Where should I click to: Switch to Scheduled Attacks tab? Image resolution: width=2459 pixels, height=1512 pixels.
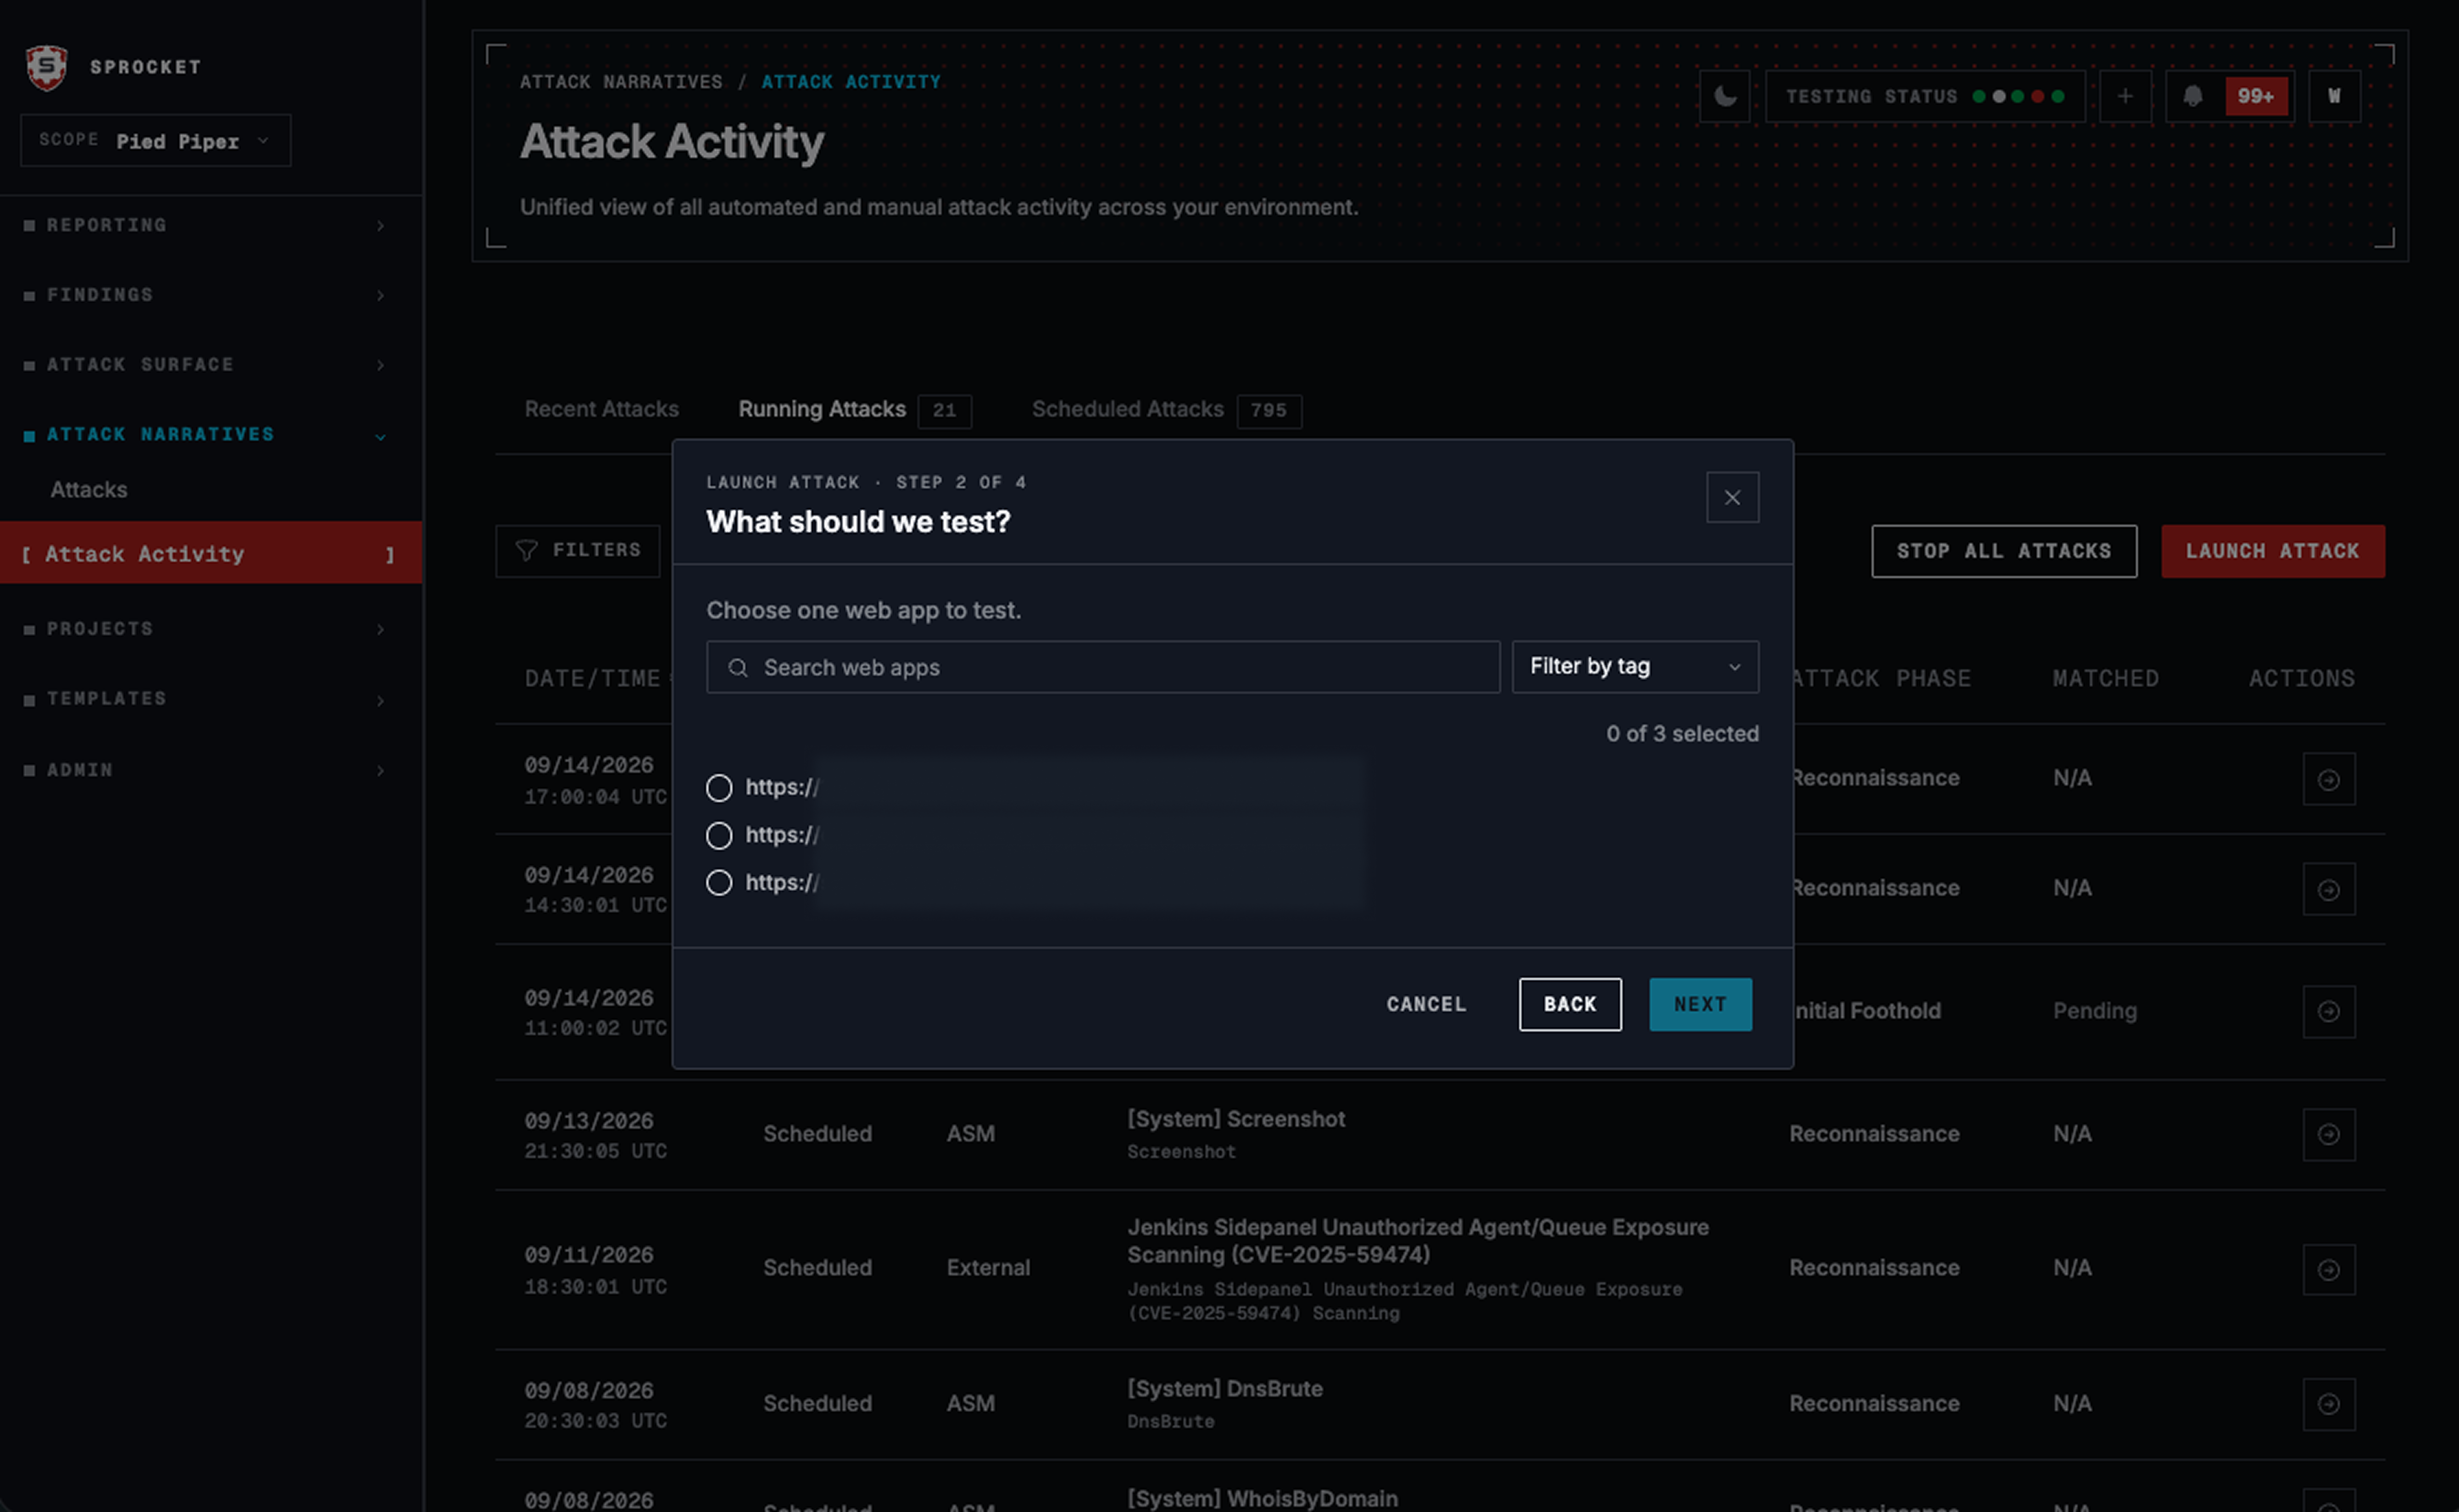point(1166,410)
